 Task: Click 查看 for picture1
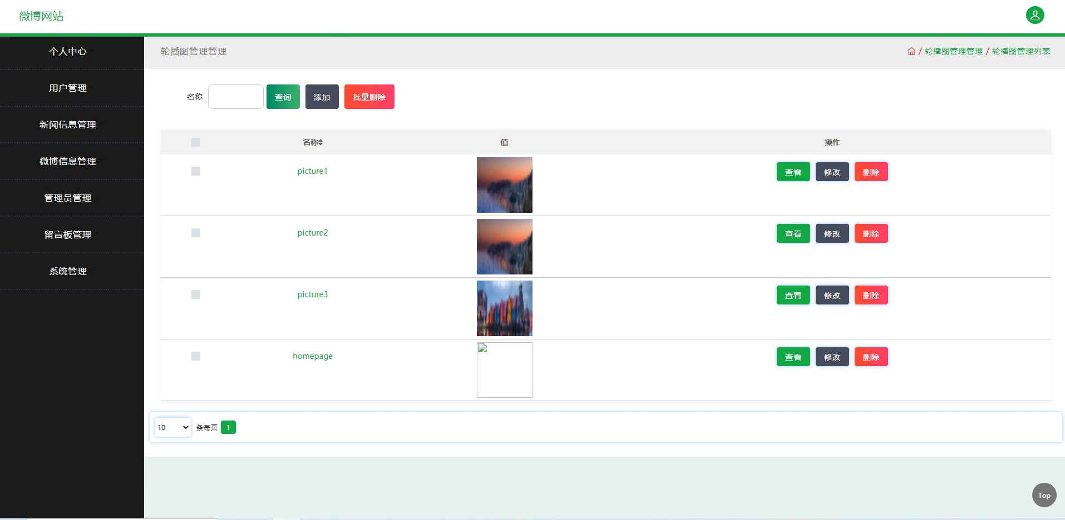[793, 172]
